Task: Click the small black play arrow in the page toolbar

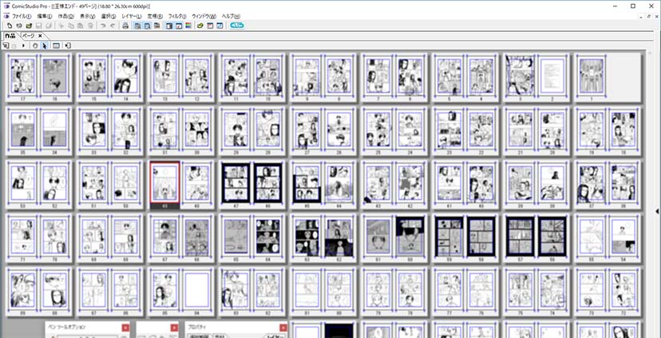Action: point(24,46)
